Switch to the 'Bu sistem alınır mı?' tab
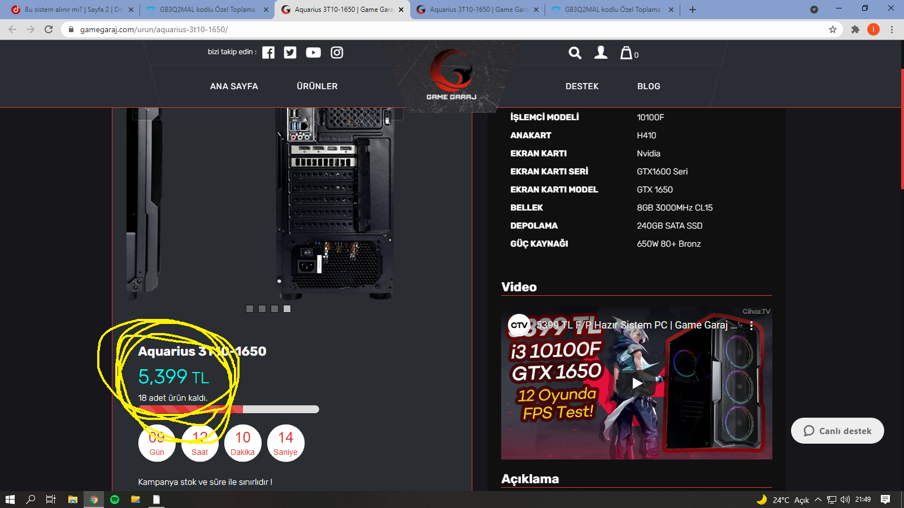The image size is (904, 508). click(72, 10)
